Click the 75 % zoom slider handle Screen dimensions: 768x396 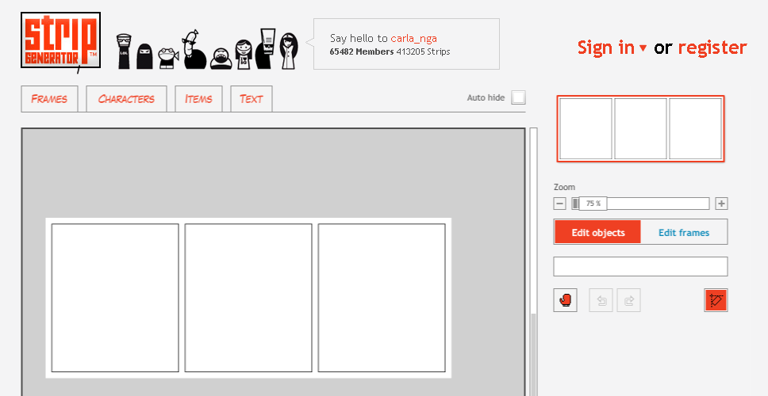click(593, 204)
